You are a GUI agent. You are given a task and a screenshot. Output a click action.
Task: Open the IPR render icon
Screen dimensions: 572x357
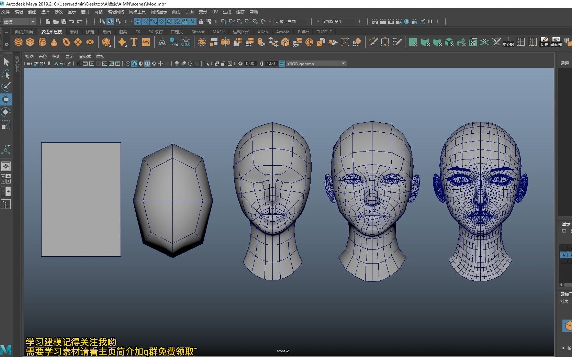pos(391,21)
